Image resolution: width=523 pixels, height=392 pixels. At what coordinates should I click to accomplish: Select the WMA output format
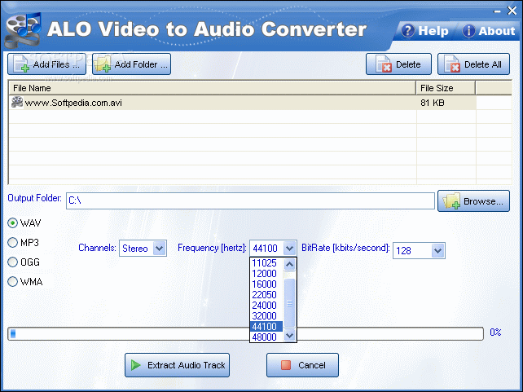pyautogui.click(x=25, y=282)
